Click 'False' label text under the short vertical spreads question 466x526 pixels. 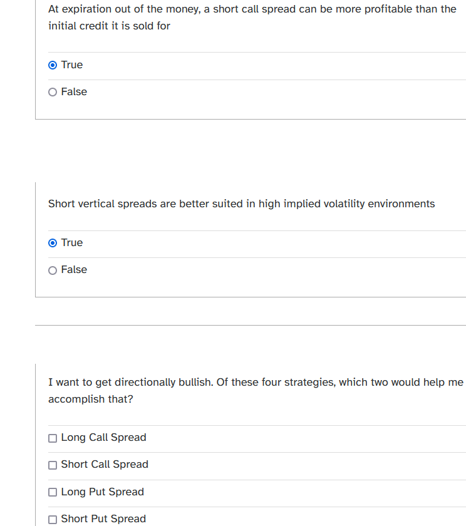click(x=74, y=270)
